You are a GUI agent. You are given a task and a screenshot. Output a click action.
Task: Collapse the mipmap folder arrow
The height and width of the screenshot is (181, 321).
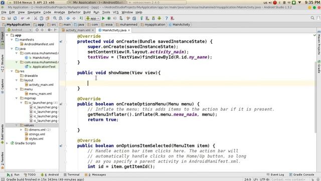coord(17,99)
